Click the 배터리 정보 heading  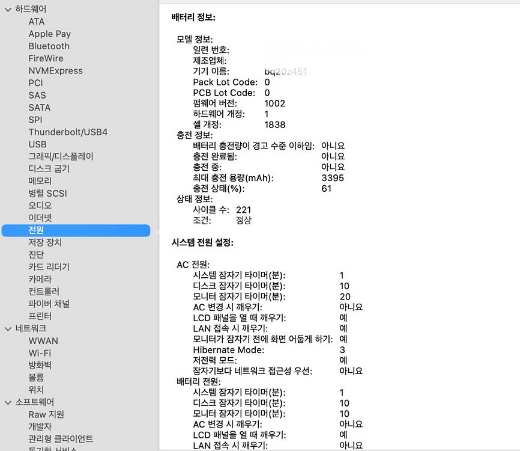193,17
